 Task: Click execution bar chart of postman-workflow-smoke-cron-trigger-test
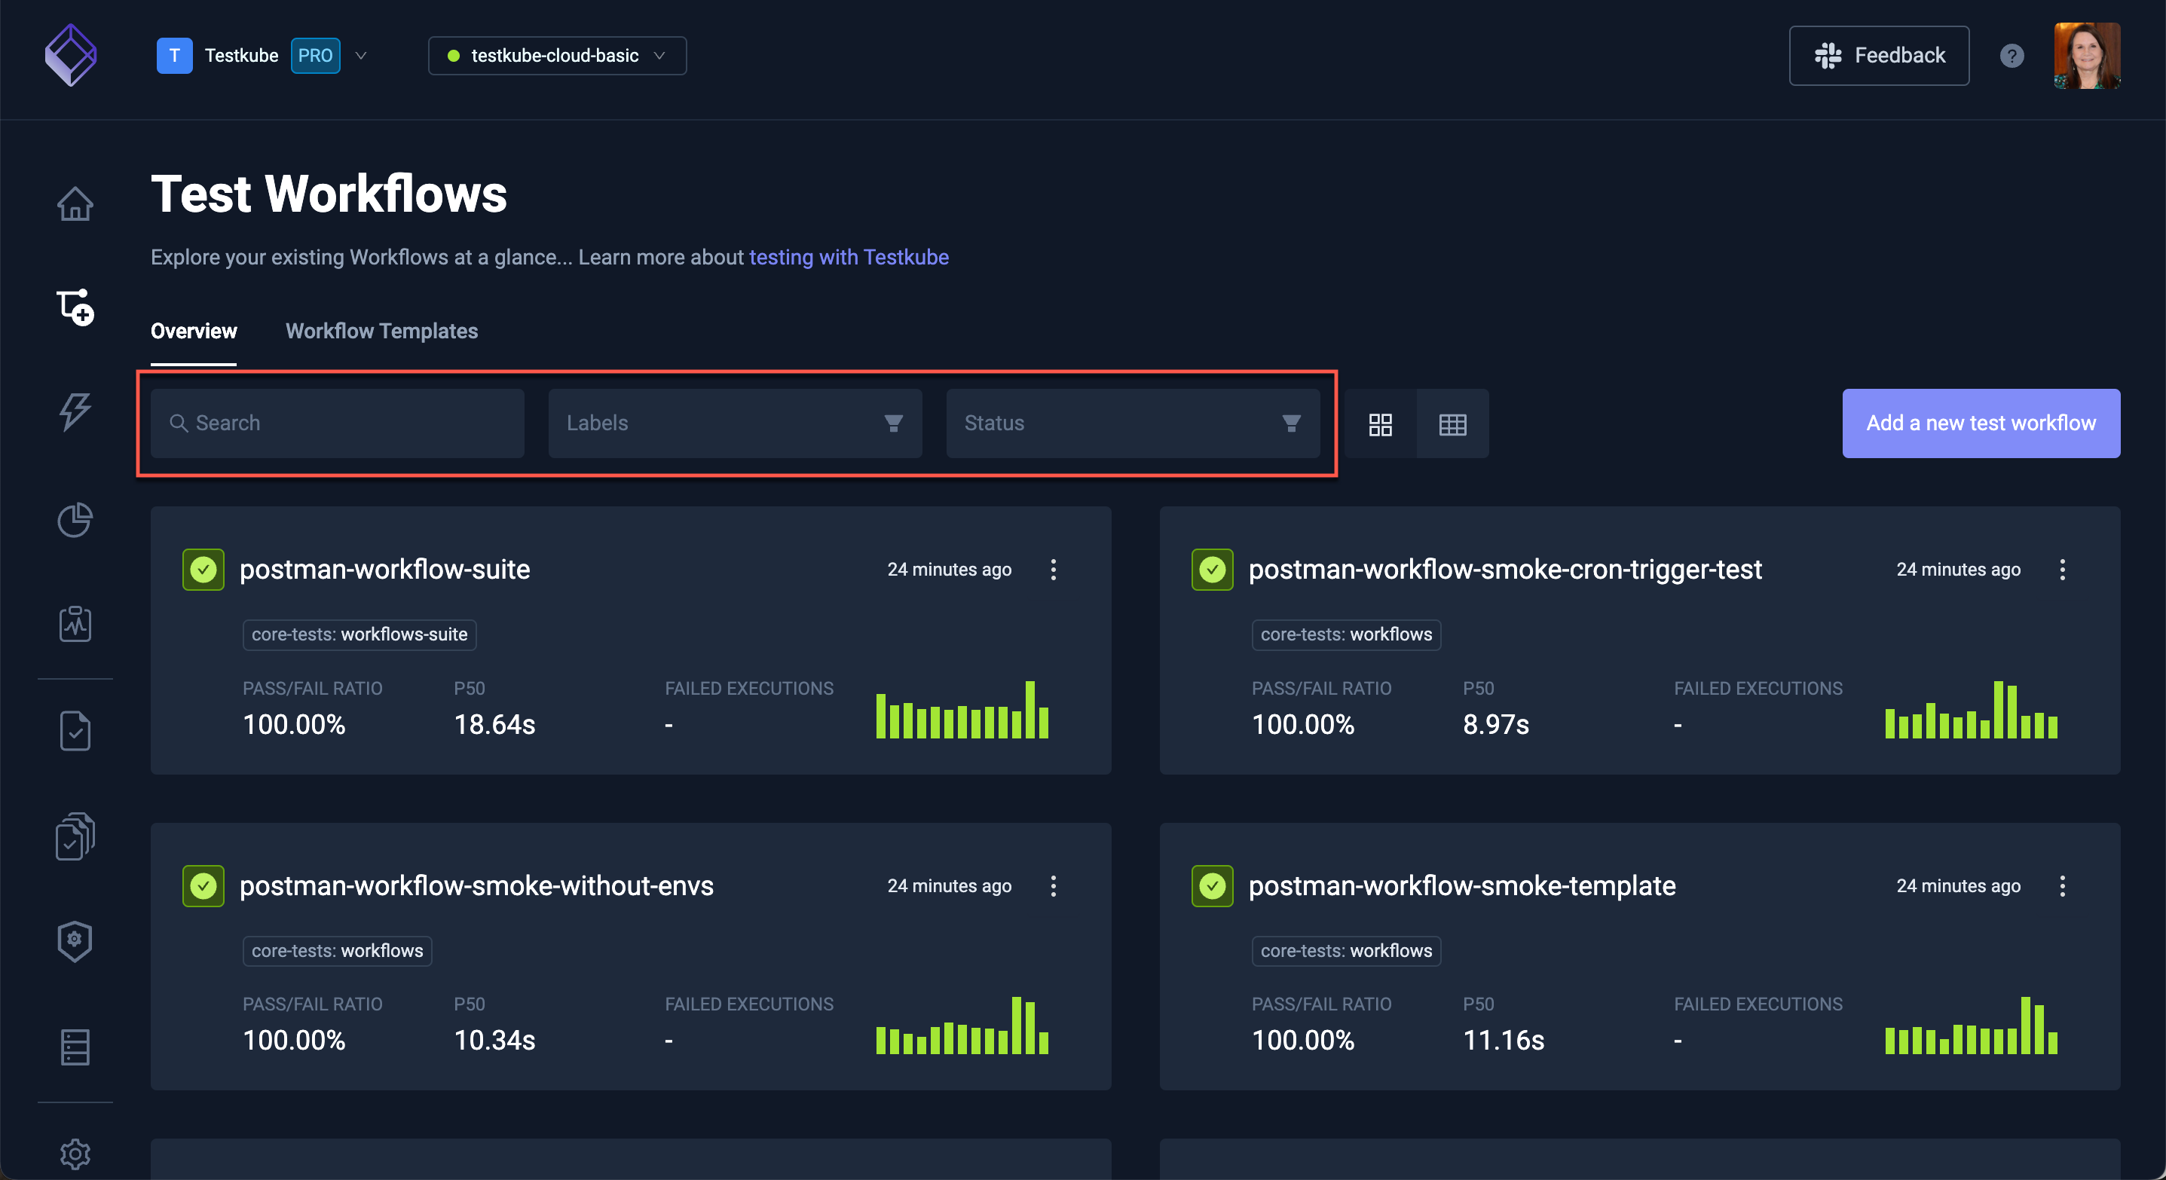[x=1971, y=709]
